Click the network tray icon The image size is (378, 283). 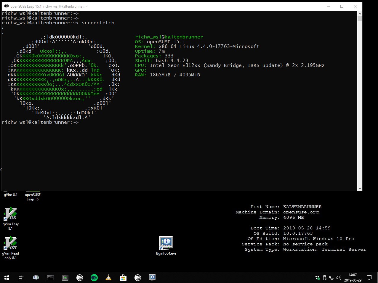[x=332, y=278]
